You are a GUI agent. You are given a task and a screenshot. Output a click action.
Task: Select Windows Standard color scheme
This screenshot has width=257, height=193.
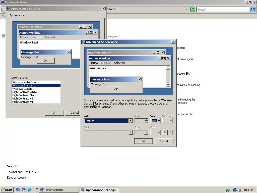[x=36, y=85]
